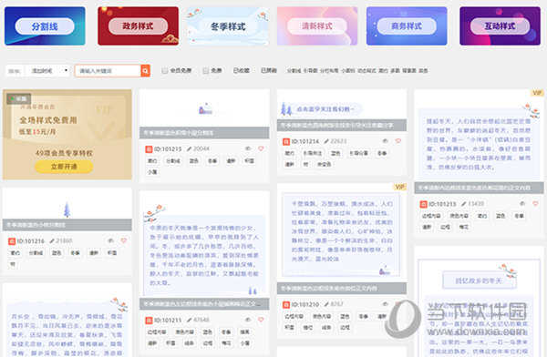
Task: Filter by 政务 tag in filter bar
Action: pos(423,71)
